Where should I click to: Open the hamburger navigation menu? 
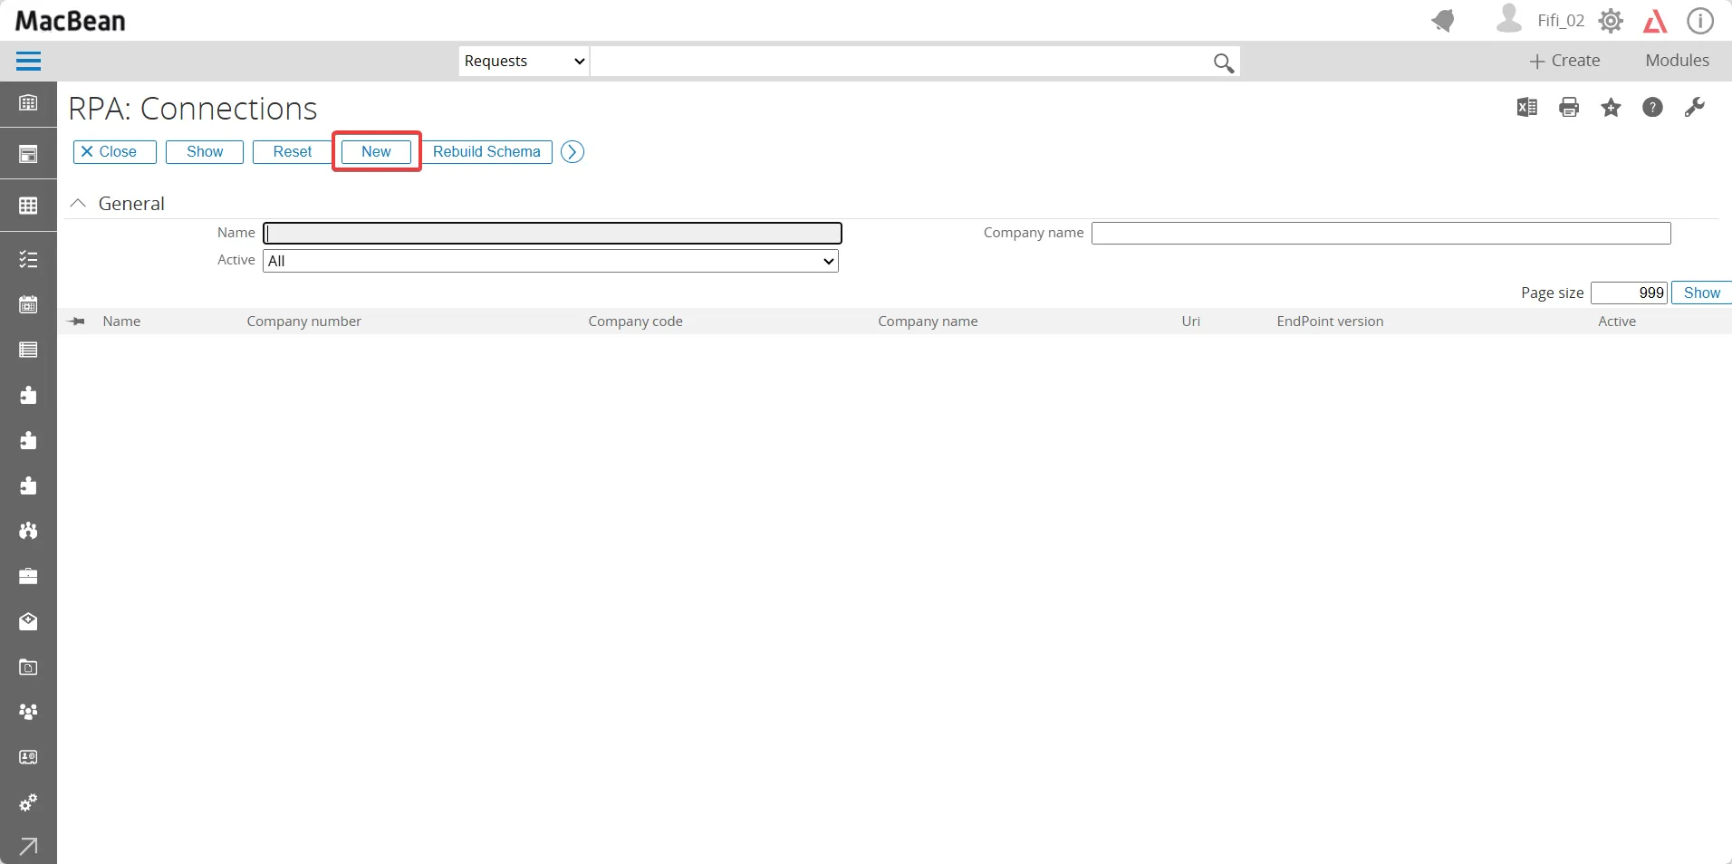[x=28, y=61]
